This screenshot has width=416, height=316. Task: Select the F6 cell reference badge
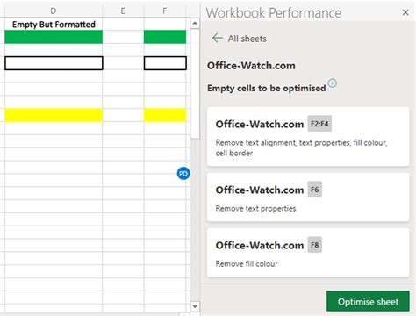point(315,190)
